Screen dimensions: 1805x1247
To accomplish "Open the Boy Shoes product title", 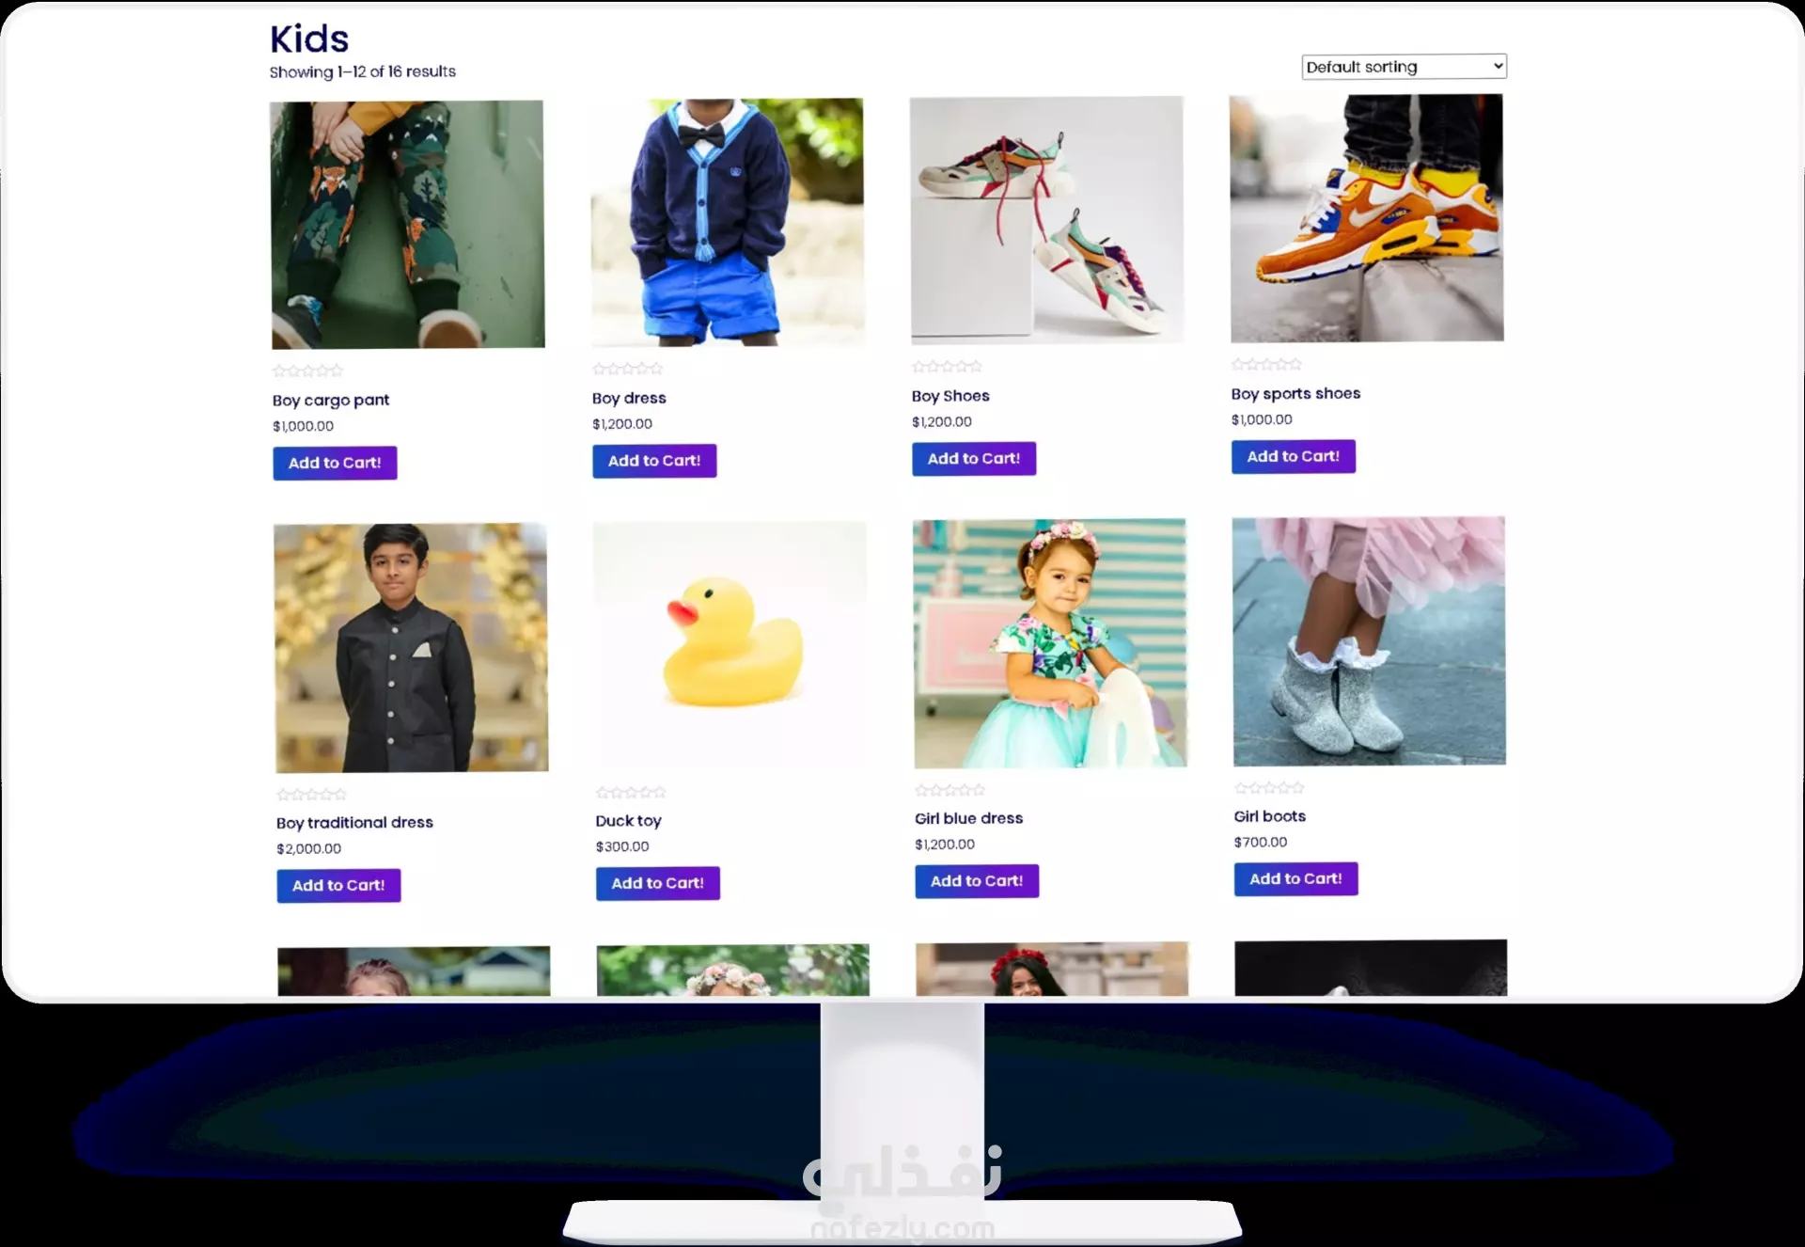I will [950, 396].
